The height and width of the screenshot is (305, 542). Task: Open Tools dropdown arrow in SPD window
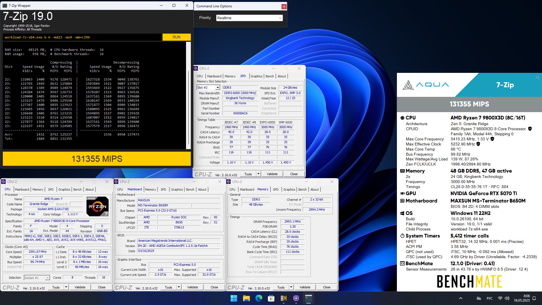(x=258, y=174)
